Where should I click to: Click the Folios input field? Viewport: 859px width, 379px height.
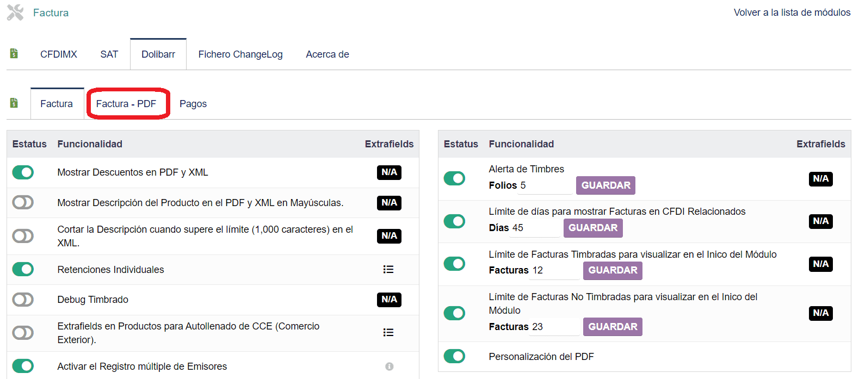coord(545,186)
